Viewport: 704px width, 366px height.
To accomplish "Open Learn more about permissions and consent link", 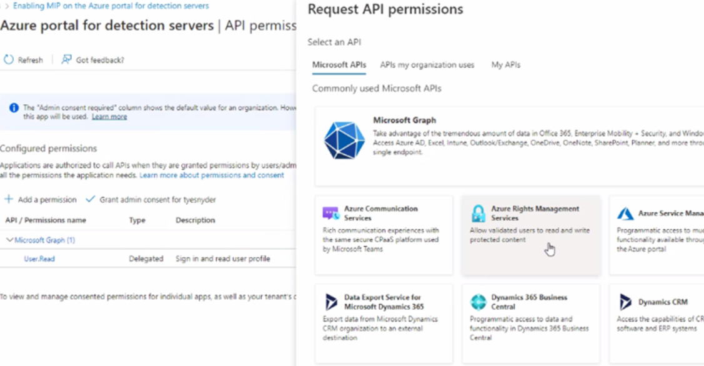I will (x=212, y=175).
